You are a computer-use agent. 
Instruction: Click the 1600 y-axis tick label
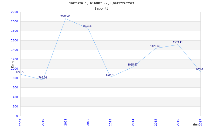coord(14,40)
